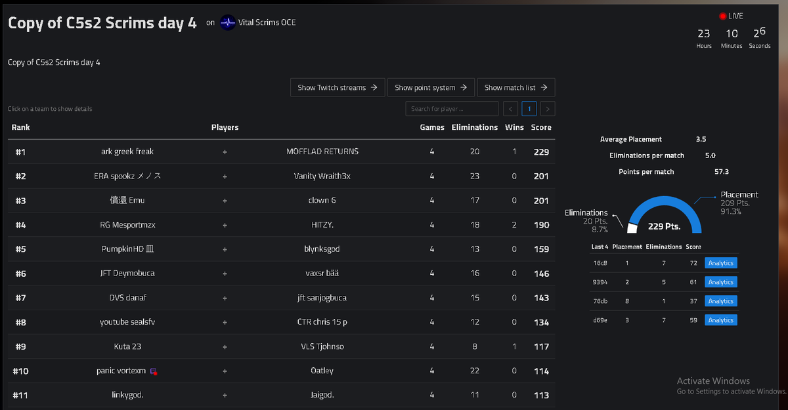788x410 pixels.
Task: Click Rank column header
Action: pyautogui.click(x=20, y=127)
